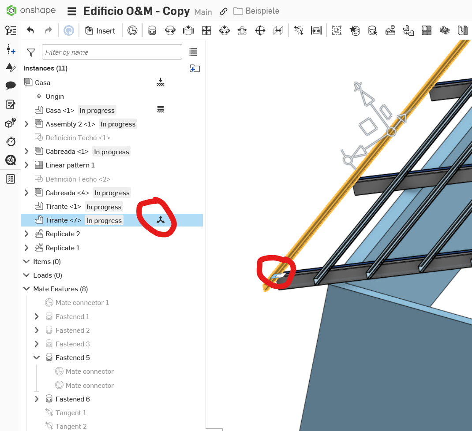Select the Tangent mate tool
The width and height of the screenshot is (472, 431).
point(298,30)
